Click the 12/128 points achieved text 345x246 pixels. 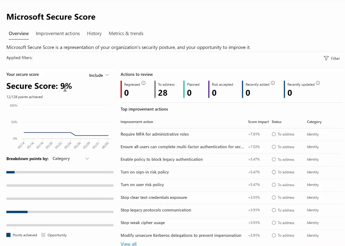click(25, 97)
